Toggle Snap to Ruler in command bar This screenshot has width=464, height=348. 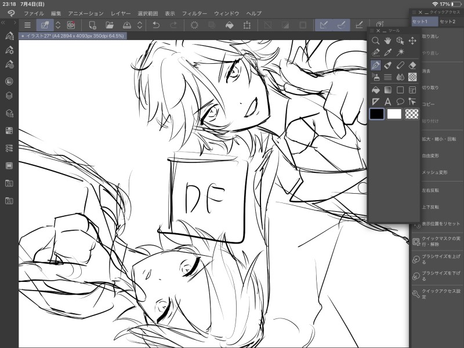coord(324,25)
